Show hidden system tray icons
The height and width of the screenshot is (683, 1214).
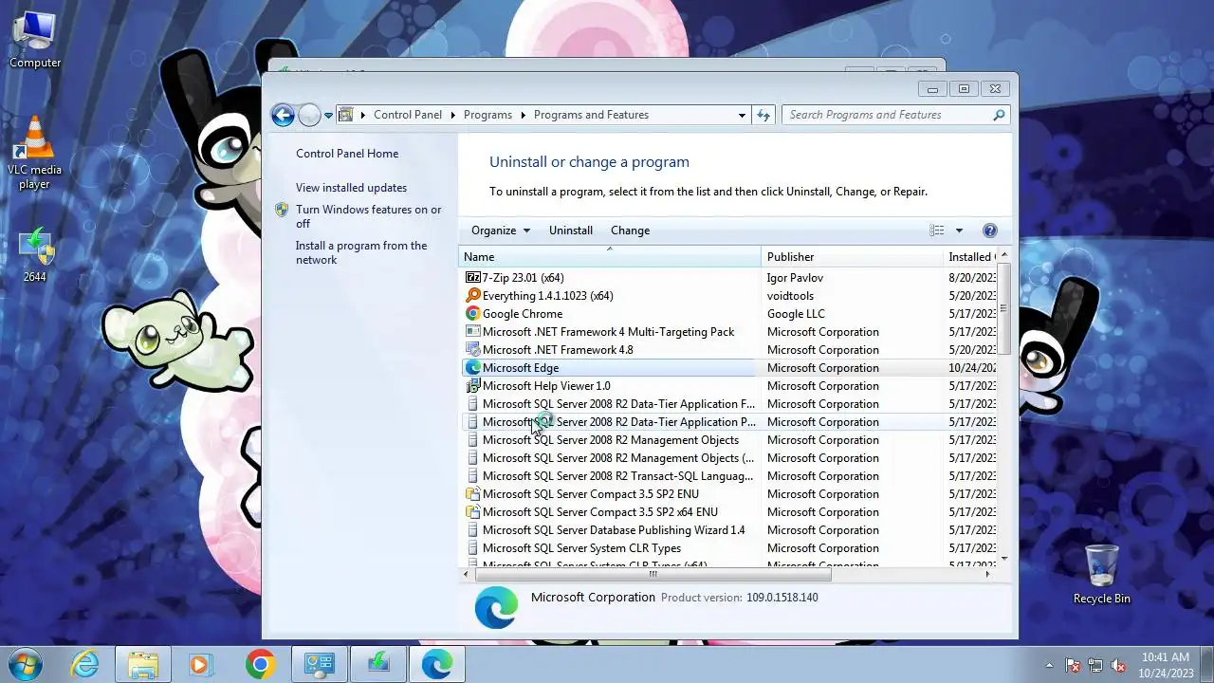(x=1049, y=666)
